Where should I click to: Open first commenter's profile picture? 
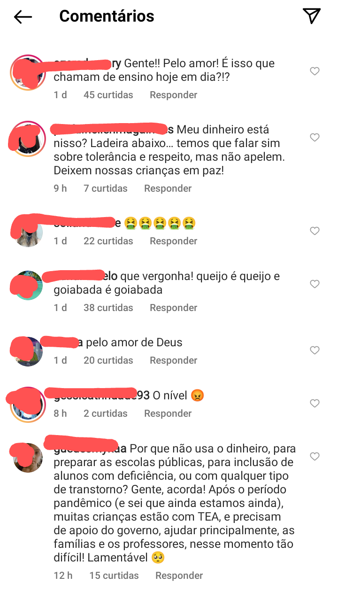[x=28, y=71]
